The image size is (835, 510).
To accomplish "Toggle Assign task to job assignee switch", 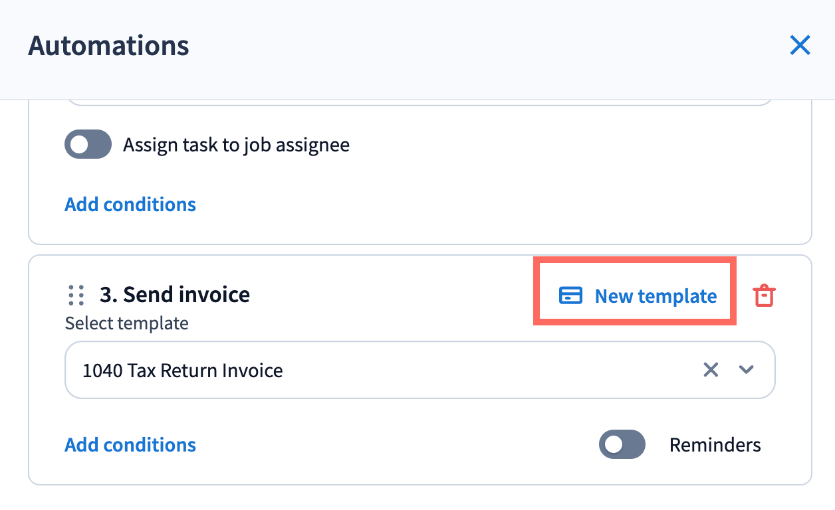I will [88, 144].
